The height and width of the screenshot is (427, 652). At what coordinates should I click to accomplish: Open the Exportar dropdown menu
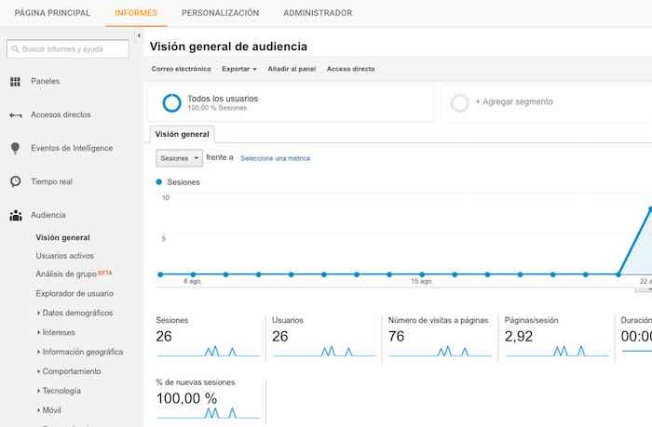[238, 69]
